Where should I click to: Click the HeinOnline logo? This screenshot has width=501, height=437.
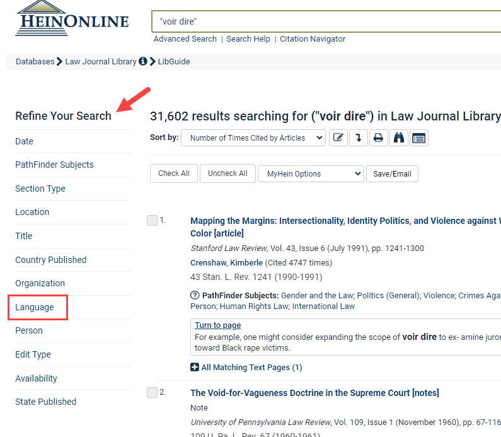point(72,18)
